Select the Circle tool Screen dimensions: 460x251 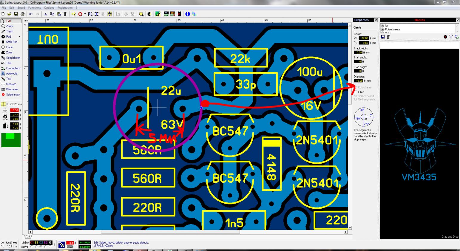(9, 47)
